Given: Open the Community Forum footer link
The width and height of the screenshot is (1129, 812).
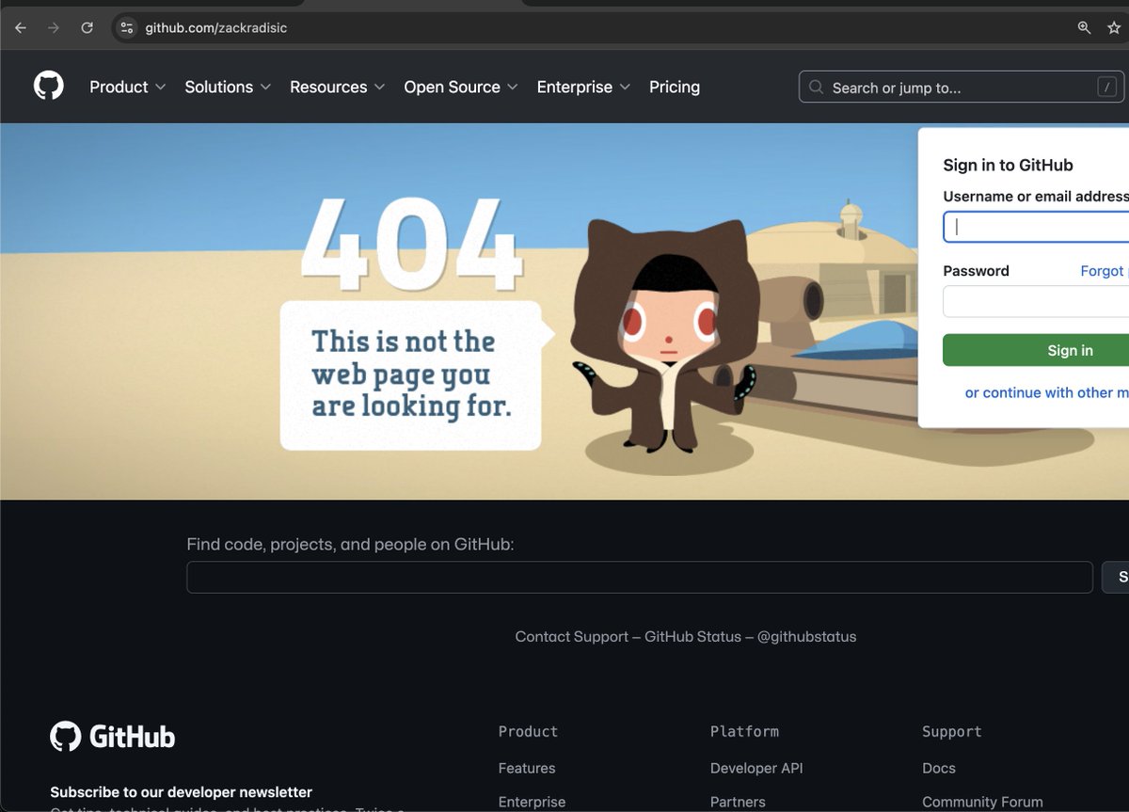Looking at the screenshot, I should click(983, 802).
